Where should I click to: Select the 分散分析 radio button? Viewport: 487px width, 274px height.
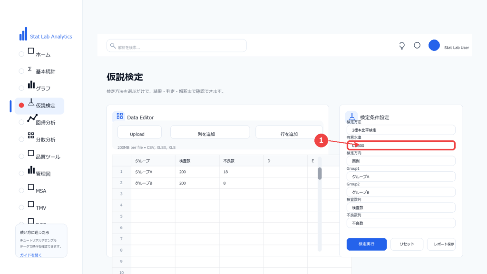point(21,139)
